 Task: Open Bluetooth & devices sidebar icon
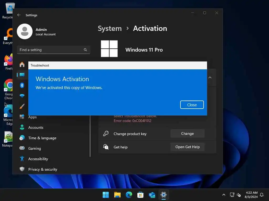pyautogui.click(x=22, y=85)
